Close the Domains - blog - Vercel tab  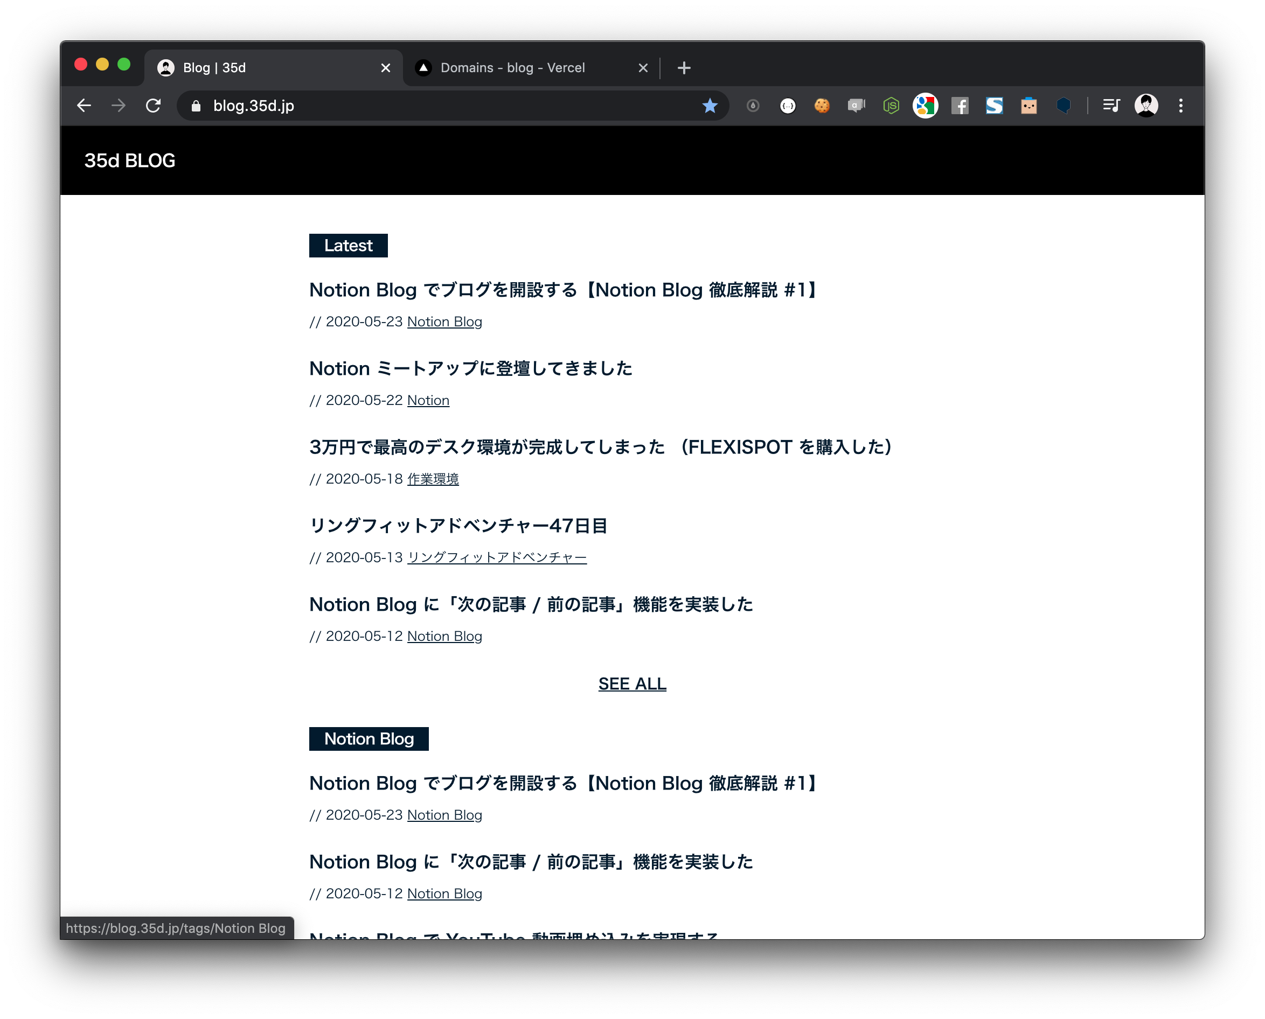pos(643,68)
